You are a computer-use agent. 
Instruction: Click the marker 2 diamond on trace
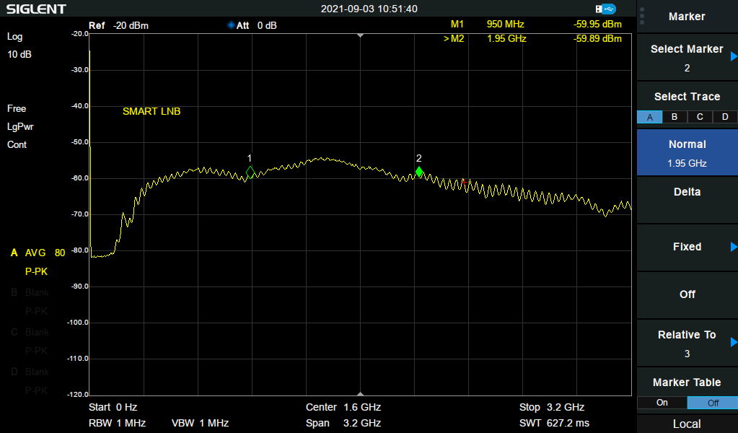(419, 172)
